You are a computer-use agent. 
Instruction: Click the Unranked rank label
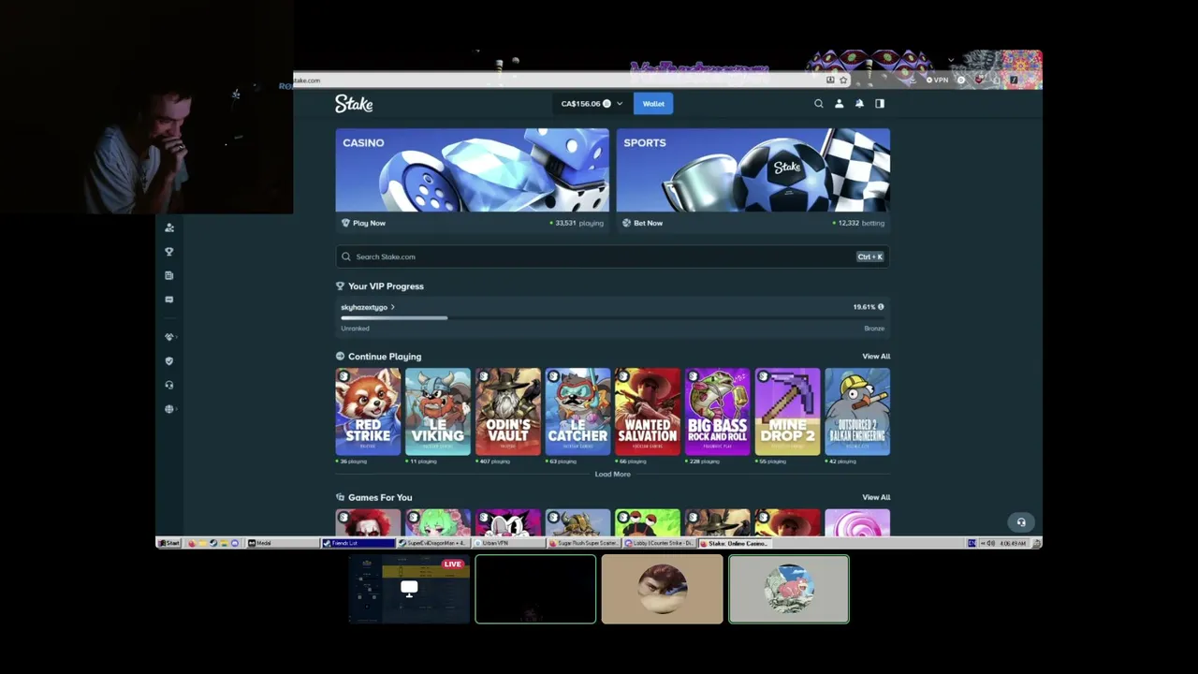pos(355,329)
